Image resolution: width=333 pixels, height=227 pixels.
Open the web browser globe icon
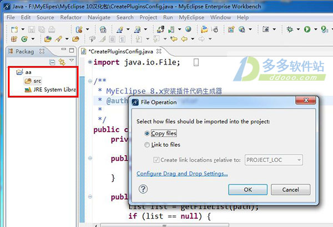point(188,29)
